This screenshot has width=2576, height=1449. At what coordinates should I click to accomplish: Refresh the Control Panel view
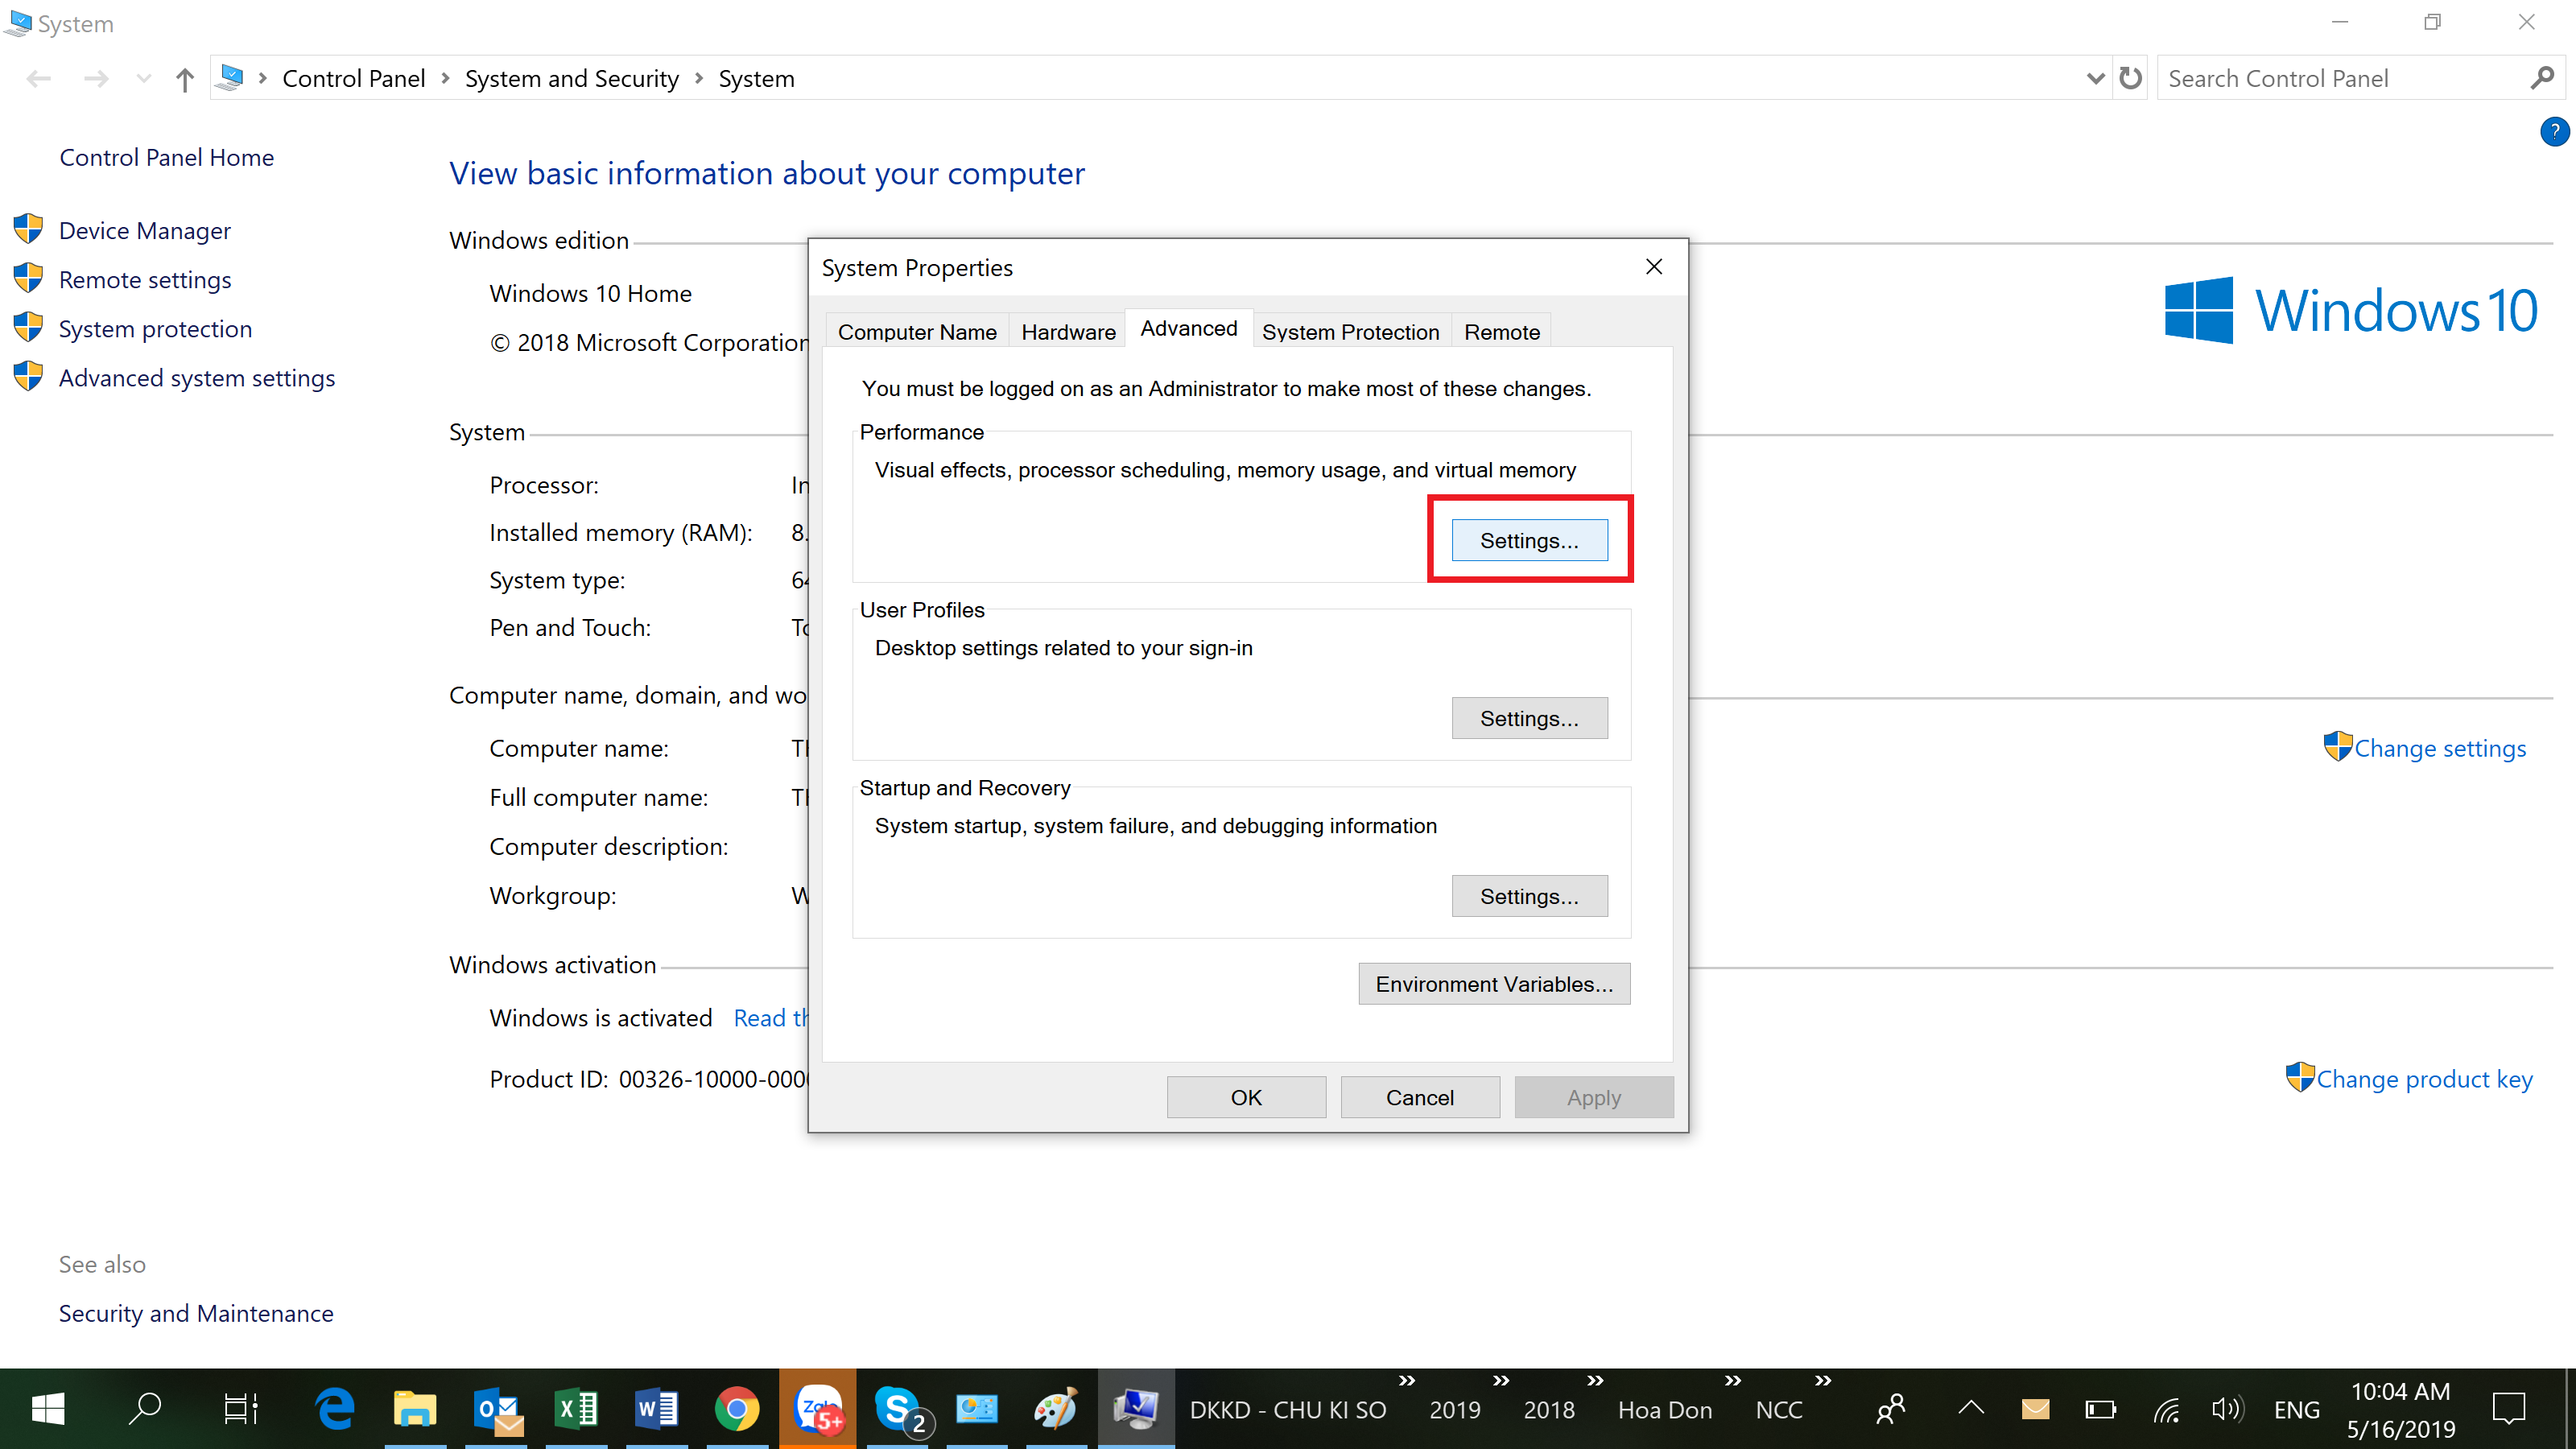coord(2130,78)
